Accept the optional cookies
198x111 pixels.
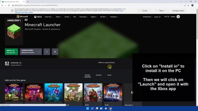pyautogui.click(x=145, y=11)
